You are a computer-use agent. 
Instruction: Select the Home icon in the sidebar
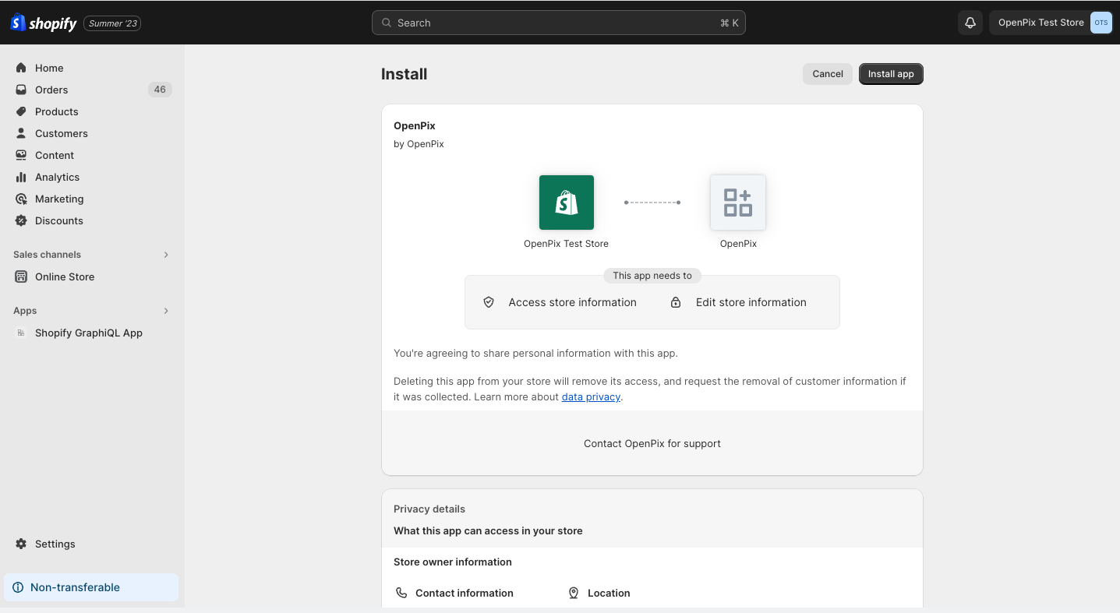pyautogui.click(x=21, y=68)
